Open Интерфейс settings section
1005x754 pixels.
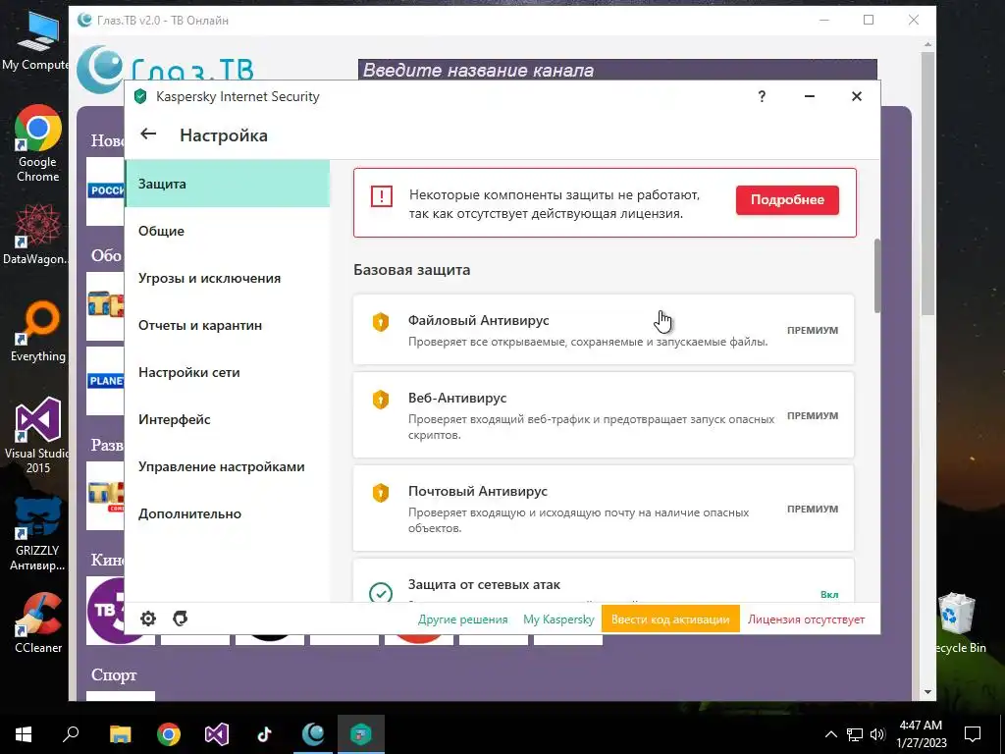[227, 419]
